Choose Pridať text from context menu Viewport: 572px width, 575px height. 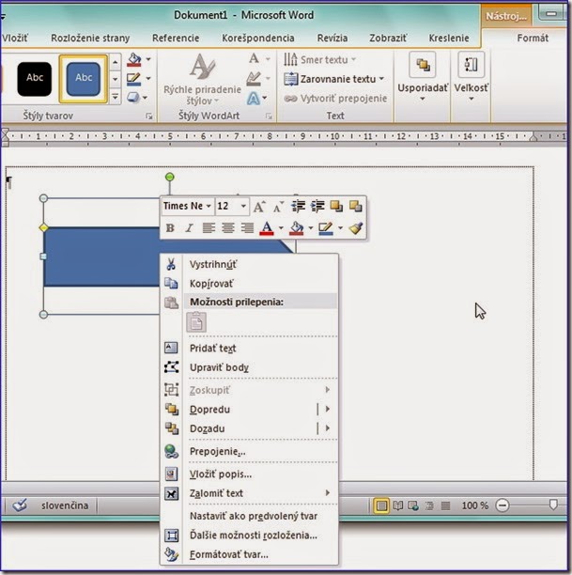(249, 348)
